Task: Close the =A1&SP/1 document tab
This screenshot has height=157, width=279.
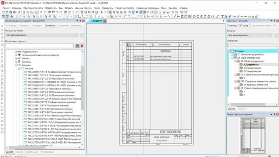Action: click(x=105, y=21)
